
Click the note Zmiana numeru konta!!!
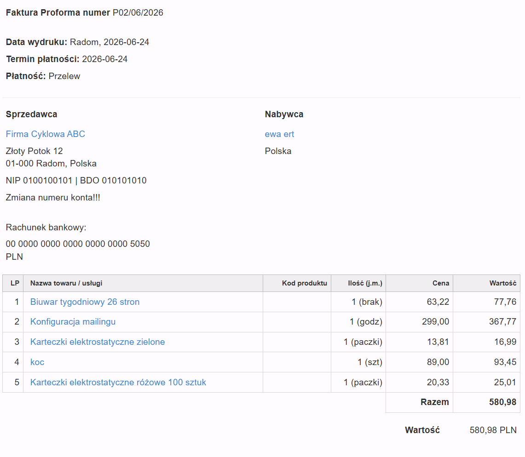point(53,198)
